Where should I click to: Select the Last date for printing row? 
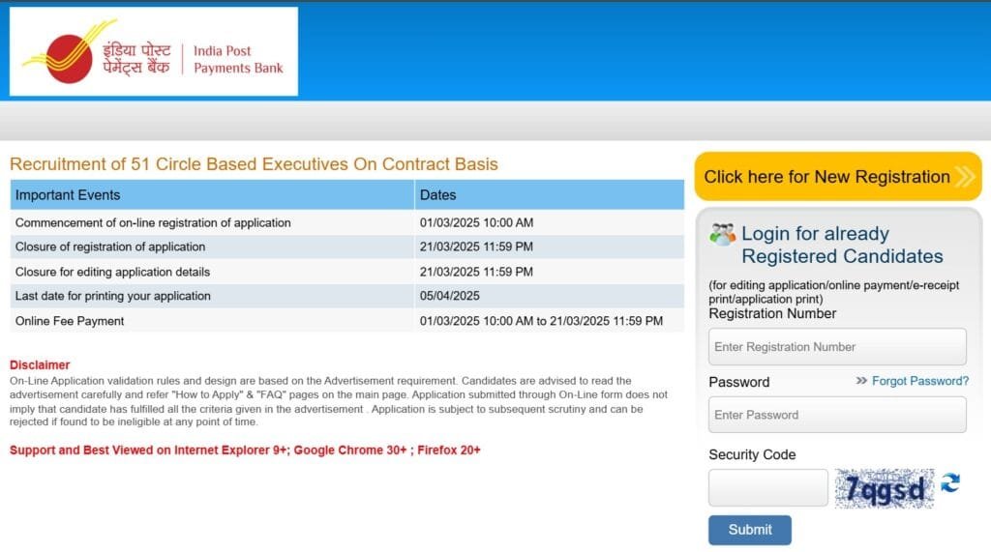click(x=112, y=296)
